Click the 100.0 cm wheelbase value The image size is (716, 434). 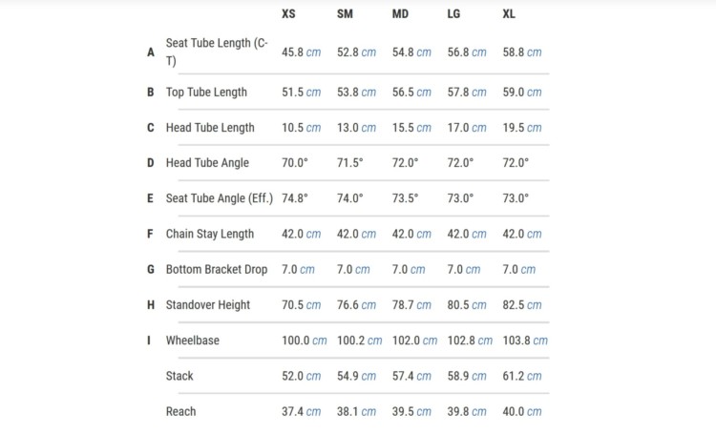point(305,341)
